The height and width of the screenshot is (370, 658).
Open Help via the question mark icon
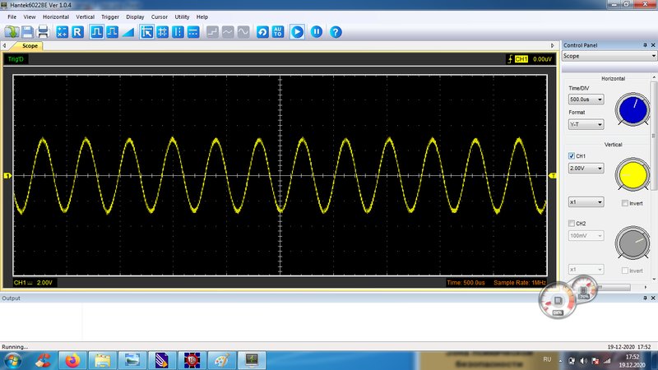(336, 32)
